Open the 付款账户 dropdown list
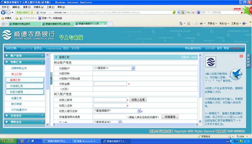The image size is (252, 144). pyautogui.click(x=133, y=68)
